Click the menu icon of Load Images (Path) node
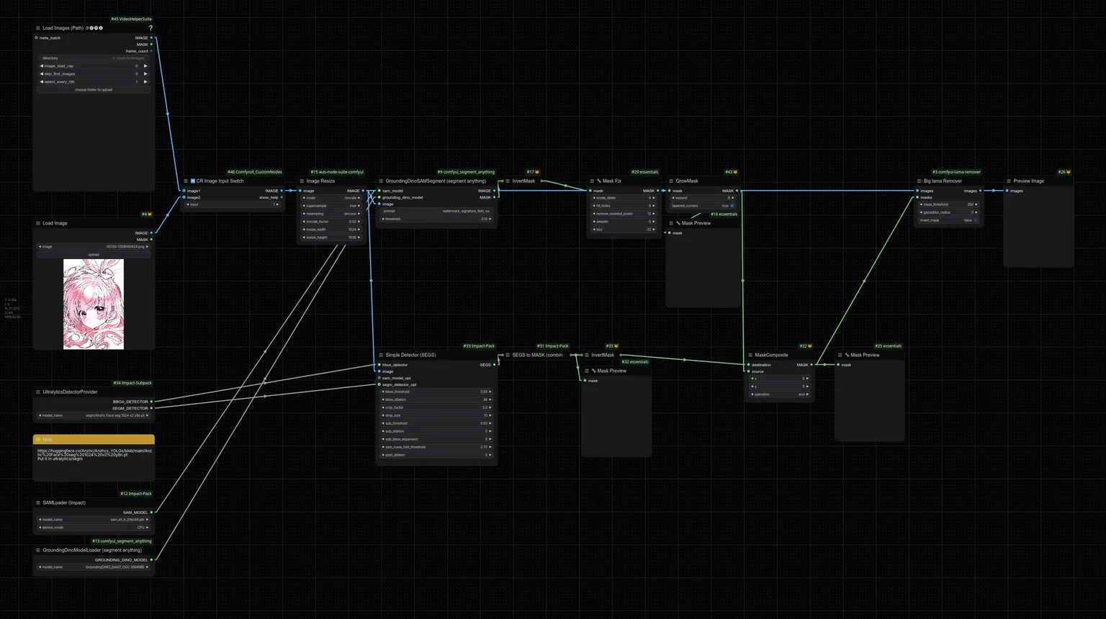 pyautogui.click(x=38, y=28)
